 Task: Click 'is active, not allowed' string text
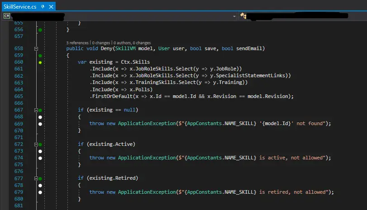point(291,158)
